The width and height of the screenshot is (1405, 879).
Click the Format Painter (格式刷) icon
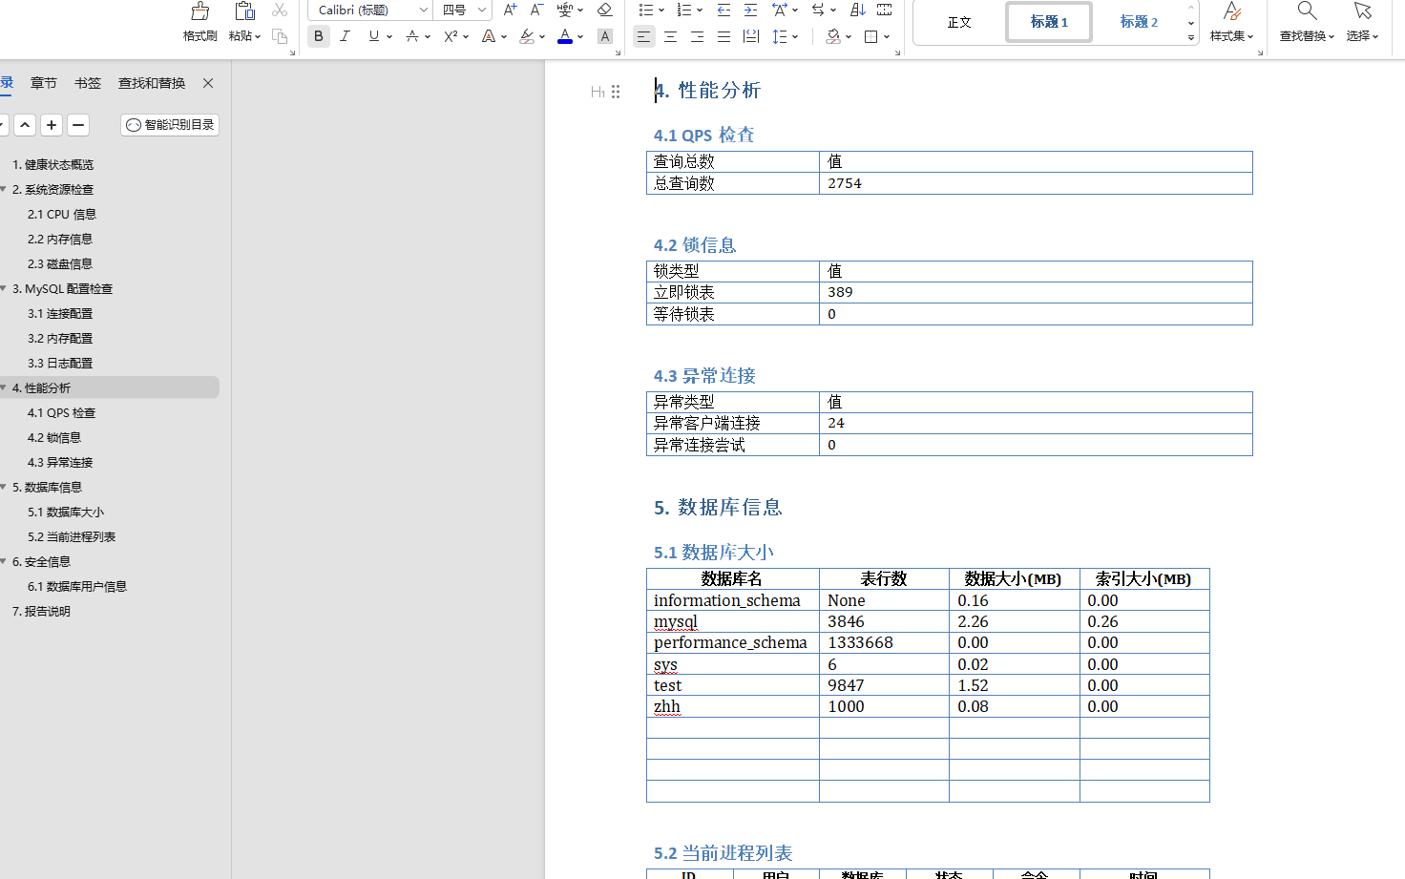point(200,11)
